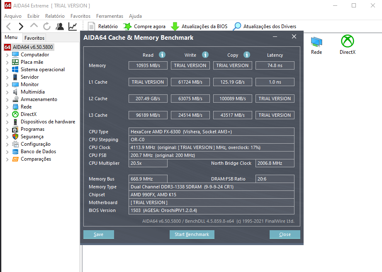Screen dimensions: 382x272
Task: Save the benchmark results
Action: click(x=99, y=234)
